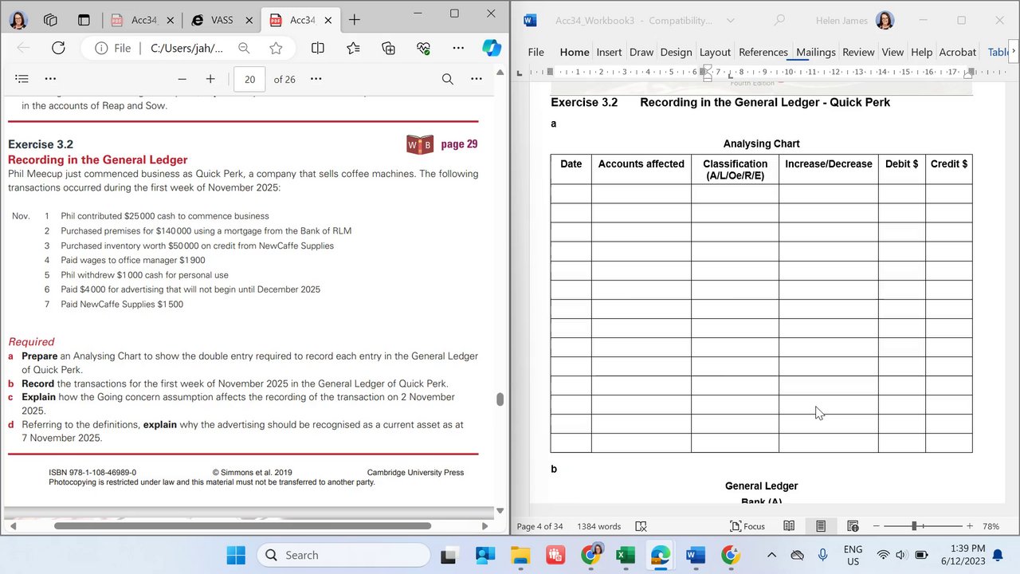Decrease Word zoom with minus icon

tap(877, 526)
